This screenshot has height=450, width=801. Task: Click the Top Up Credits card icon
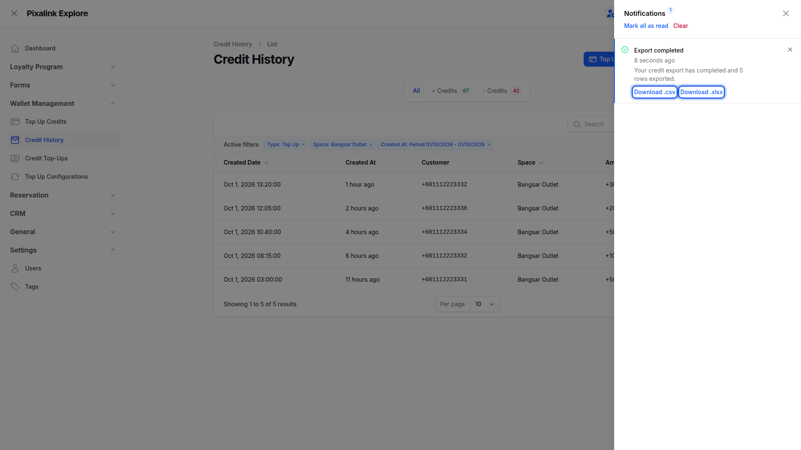coord(15,122)
